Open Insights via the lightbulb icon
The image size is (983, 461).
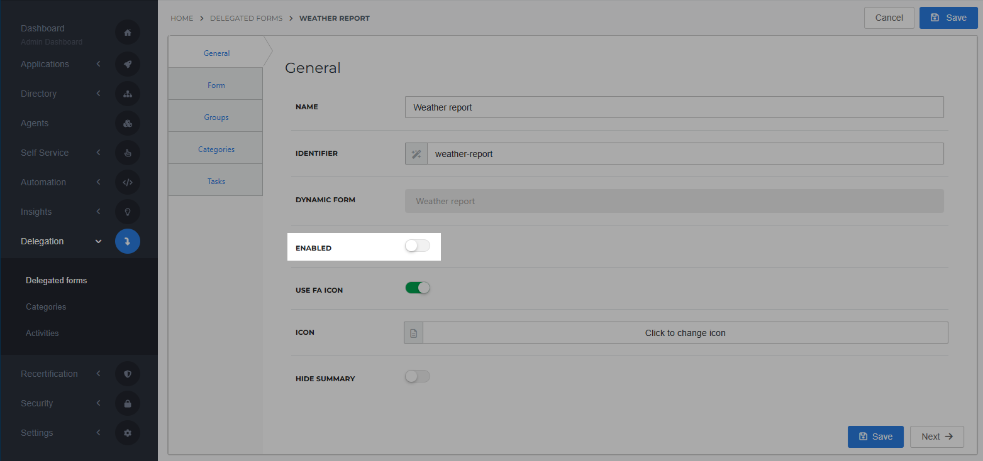pyautogui.click(x=128, y=212)
